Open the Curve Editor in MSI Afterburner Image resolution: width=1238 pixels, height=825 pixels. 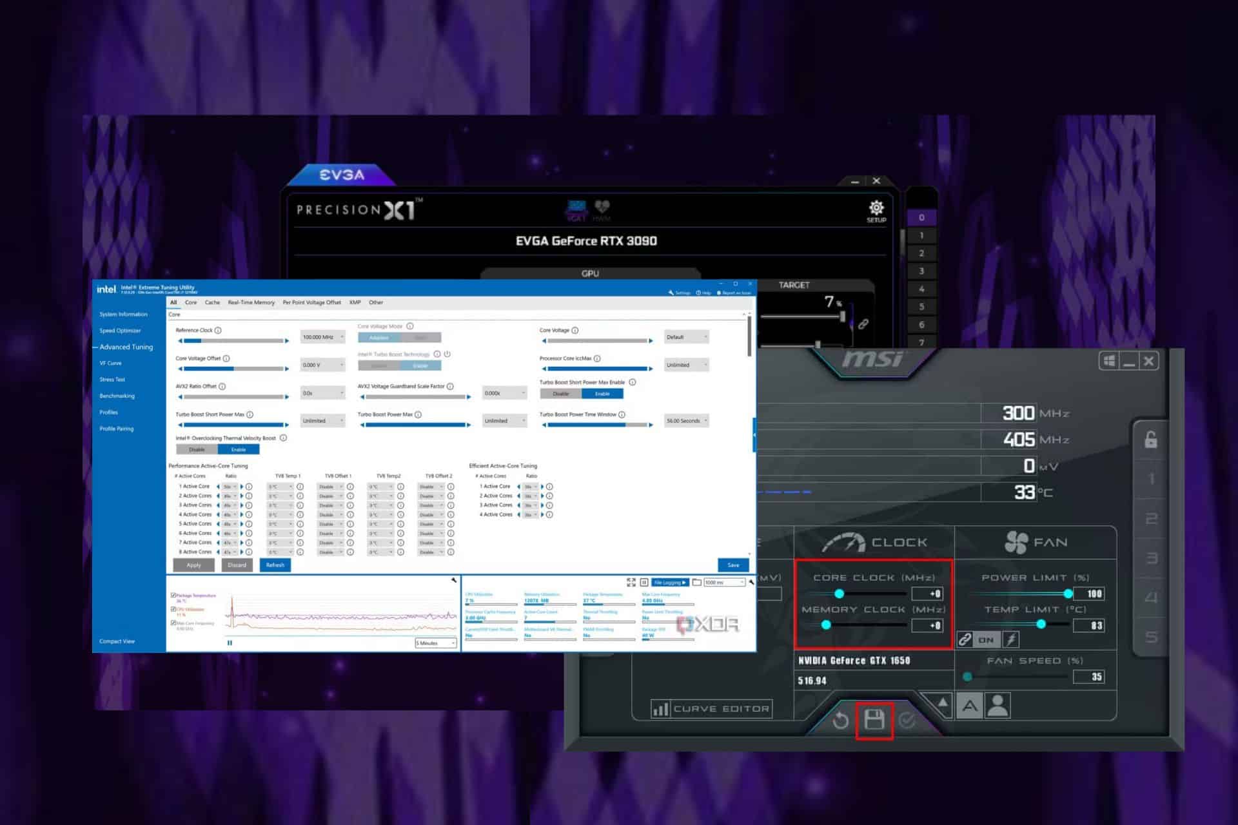point(711,708)
